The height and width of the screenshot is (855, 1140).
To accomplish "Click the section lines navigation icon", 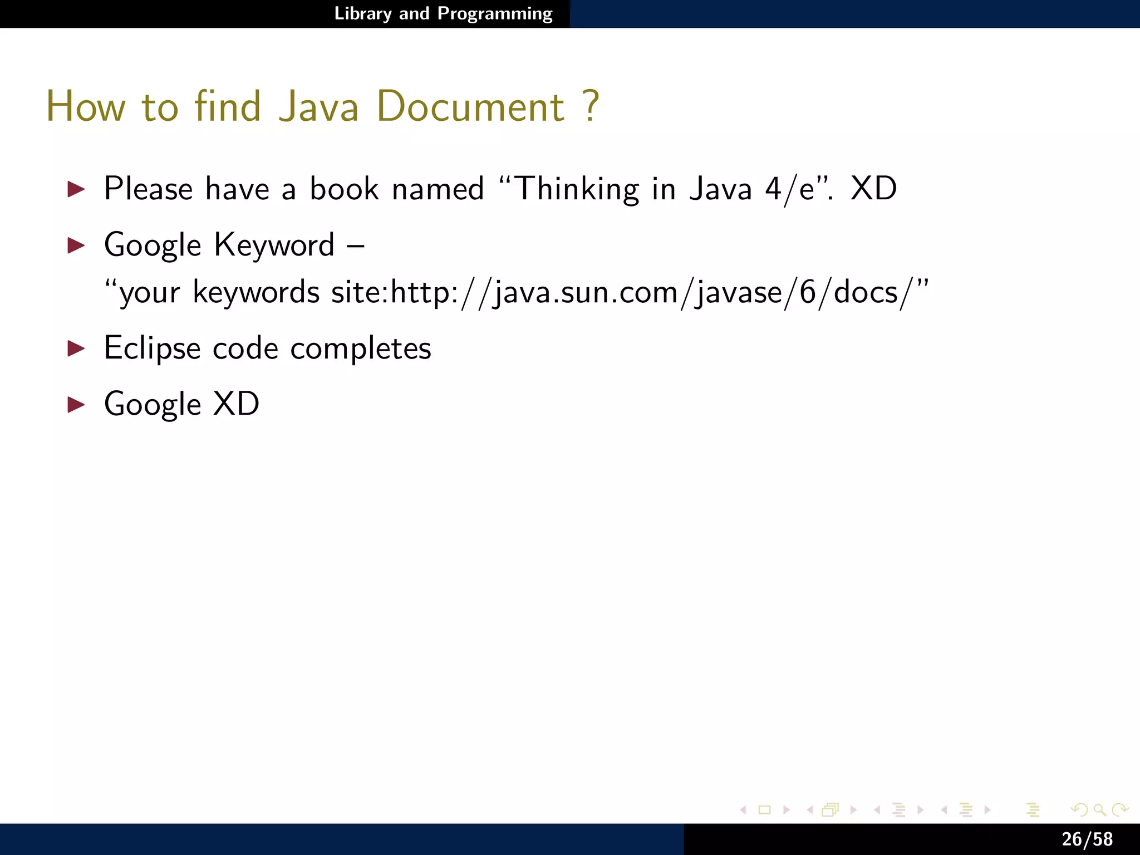I will pyautogui.click(x=966, y=810).
